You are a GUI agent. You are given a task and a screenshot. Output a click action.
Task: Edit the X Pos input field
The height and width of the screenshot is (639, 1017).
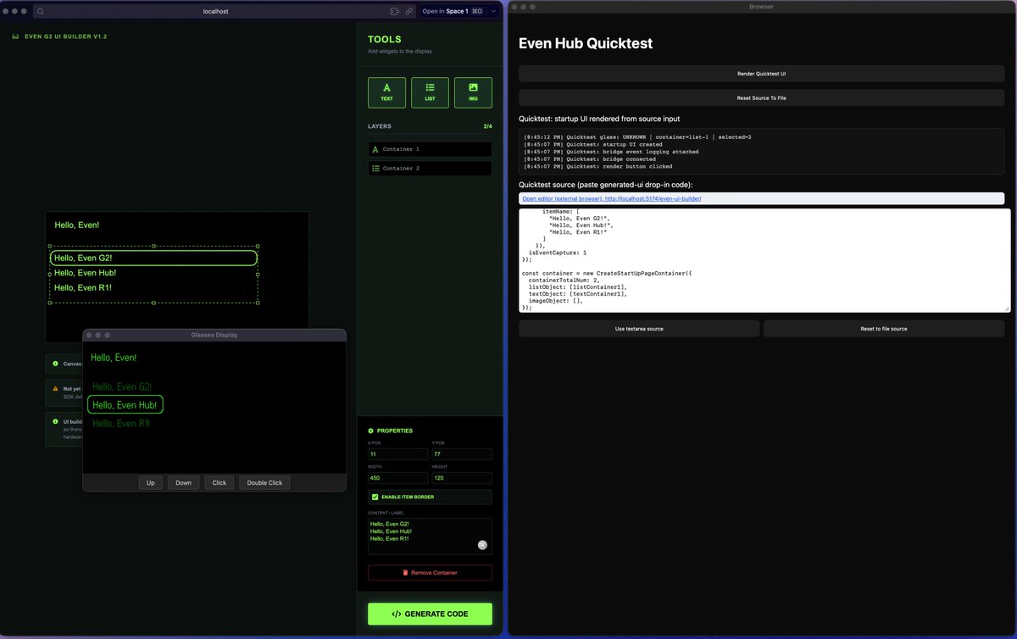point(397,454)
